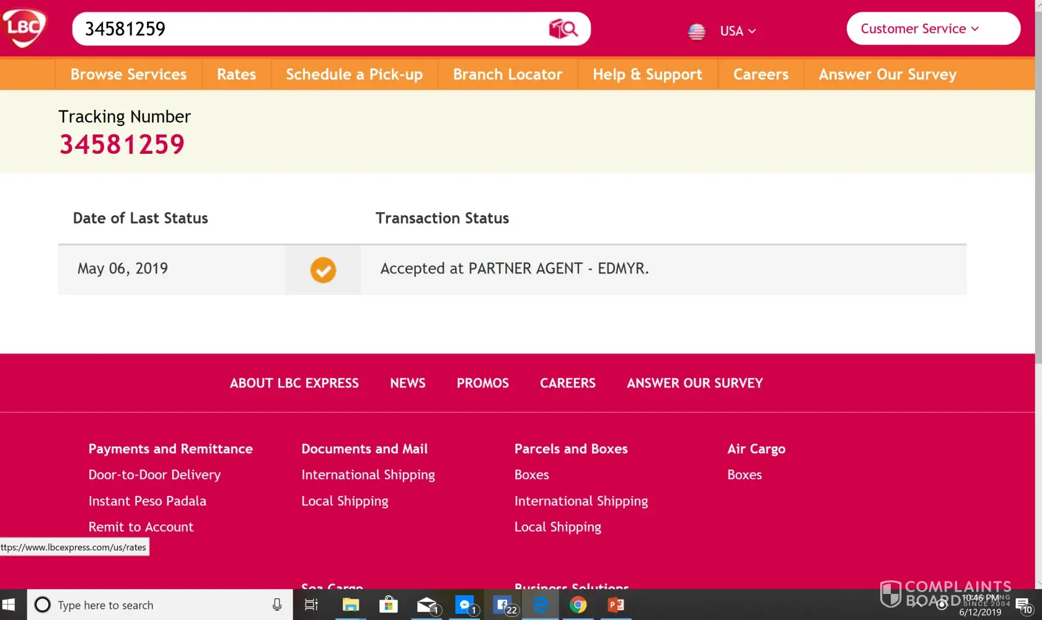Open Messenger from the taskbar
The image size is (1042, 620).
click(x=466, y=605)
